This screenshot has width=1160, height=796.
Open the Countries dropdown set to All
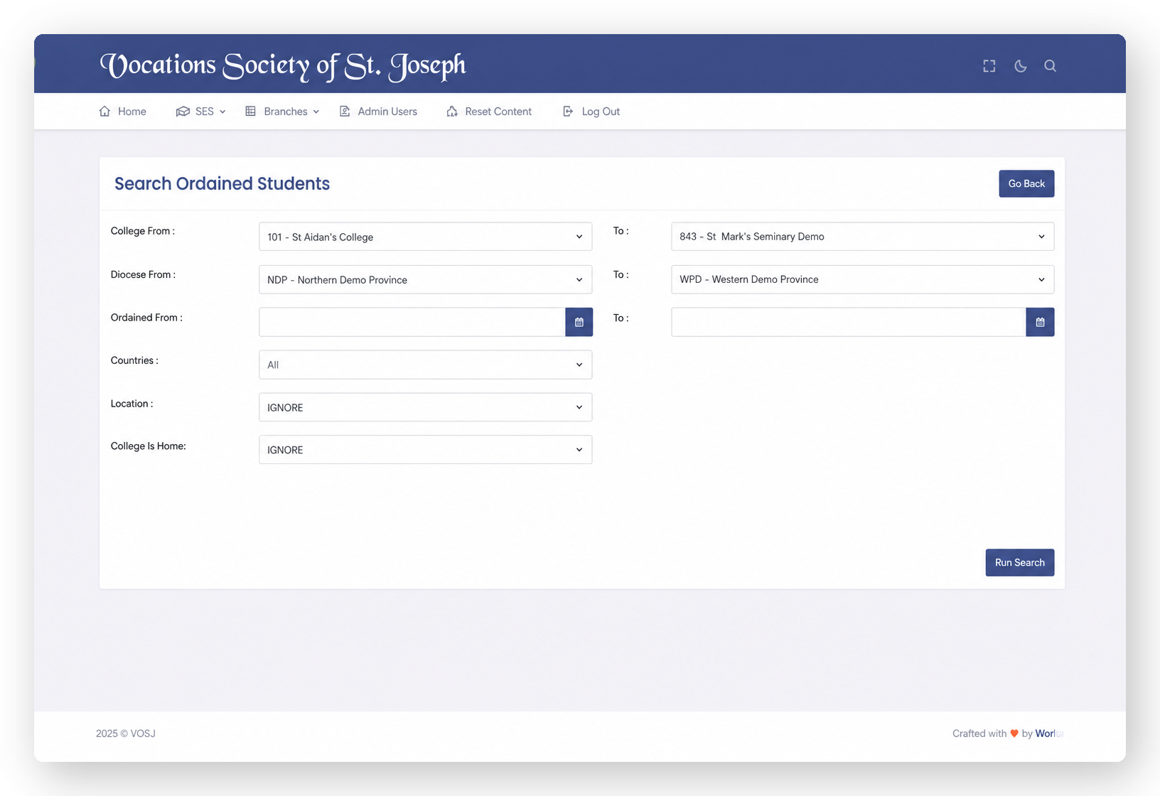(425, 365)
